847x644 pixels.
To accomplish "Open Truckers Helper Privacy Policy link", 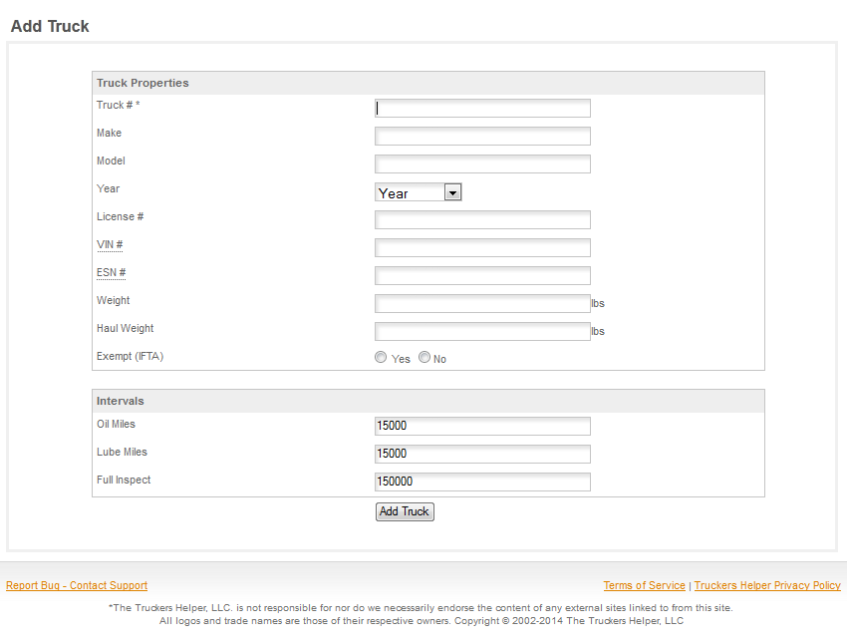I will [x=767, y=585].
